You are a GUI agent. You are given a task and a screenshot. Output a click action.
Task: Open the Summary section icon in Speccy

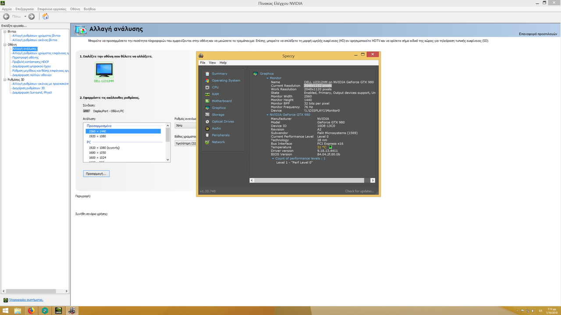coord(207,73)
